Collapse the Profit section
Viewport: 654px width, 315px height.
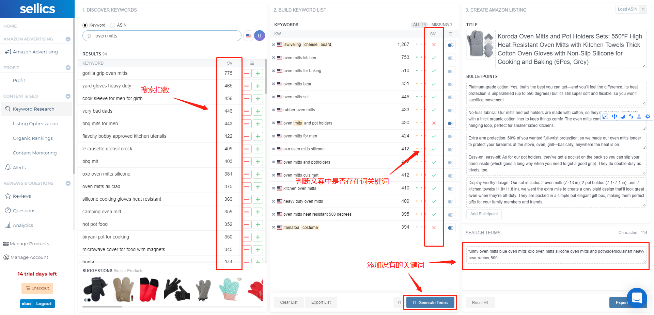click(x=68, y=68)
